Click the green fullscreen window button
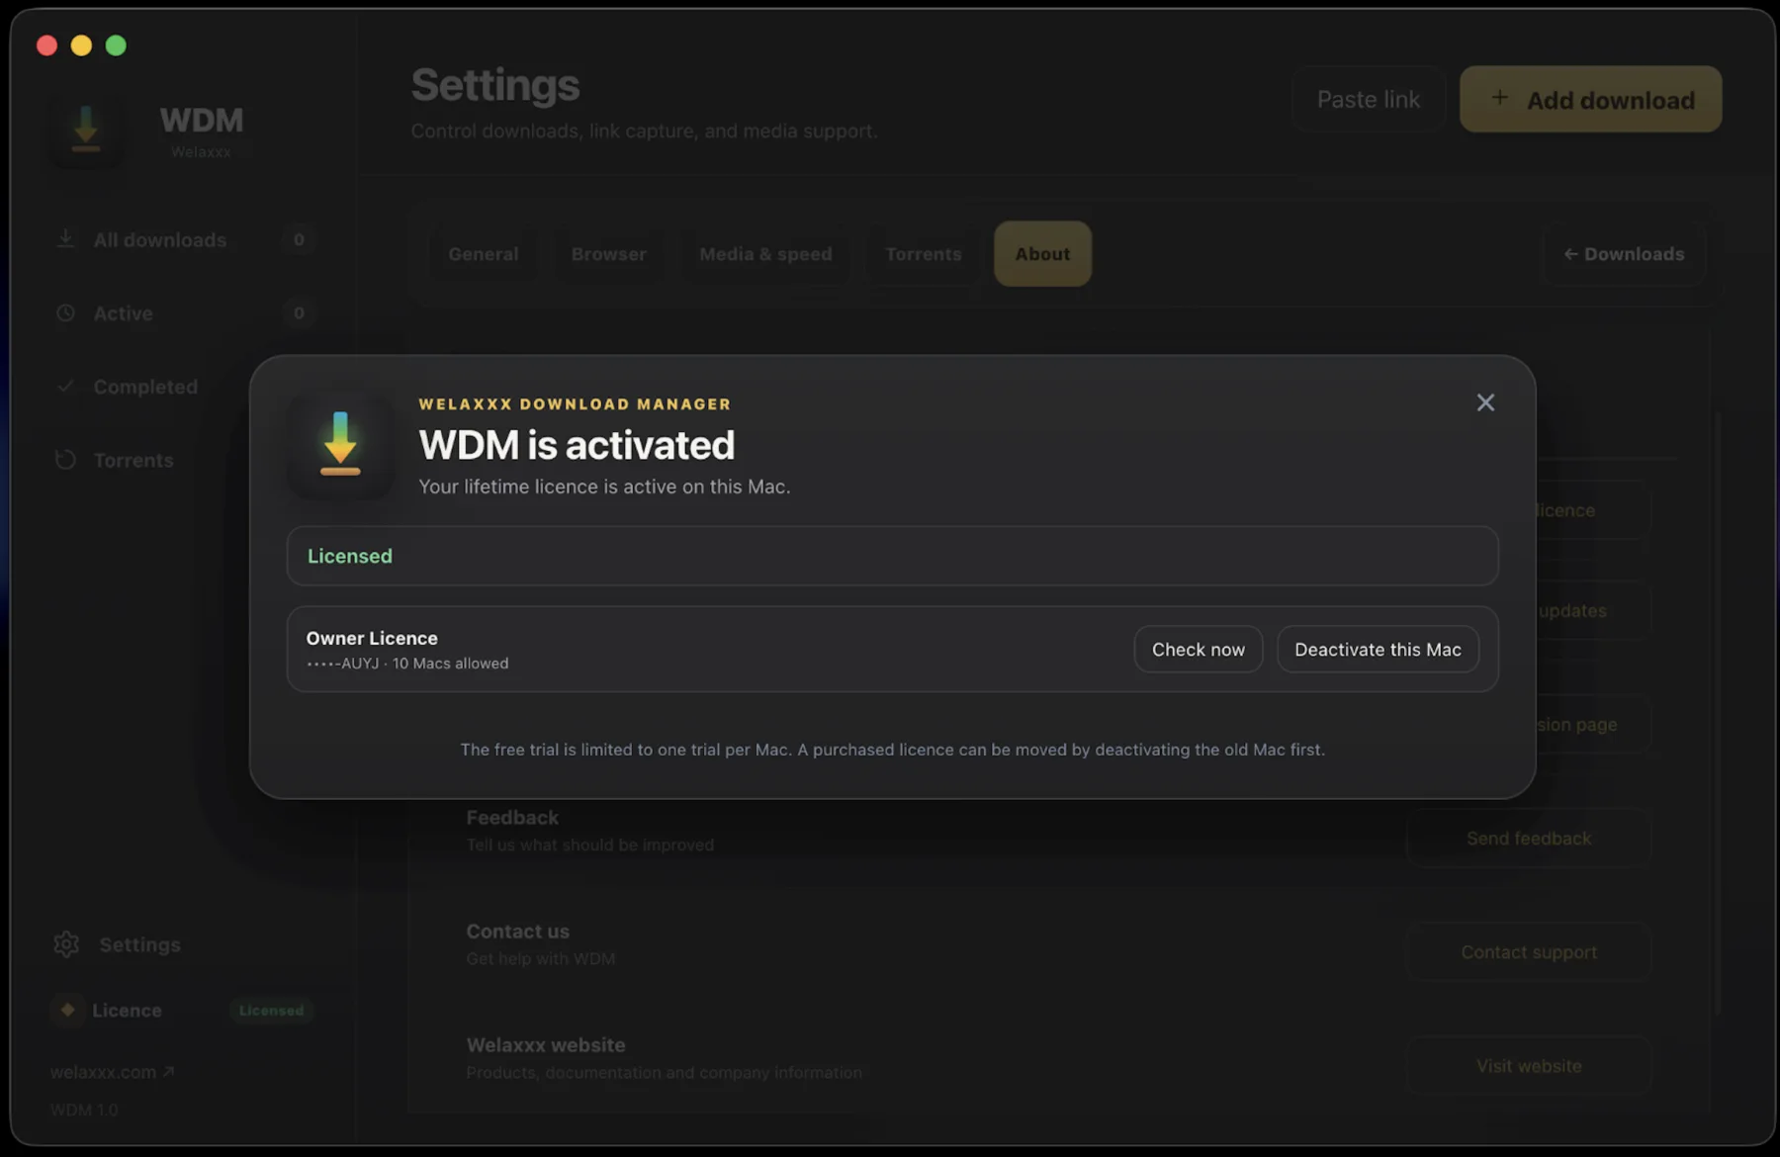This screenshot has width=1780, height=1157. point(116,45)
